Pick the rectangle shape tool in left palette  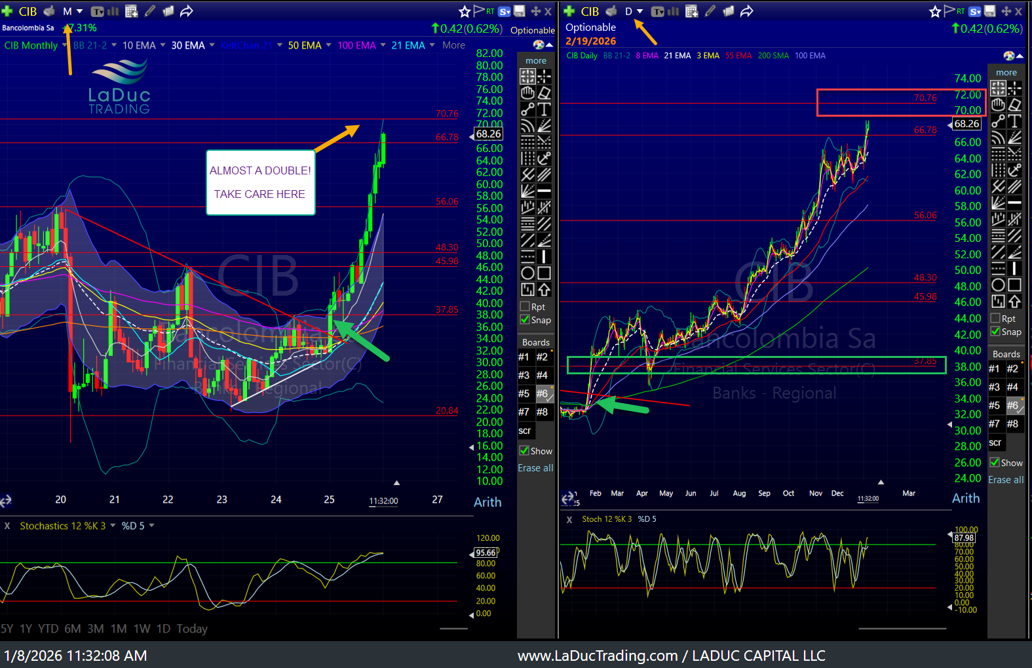(545, 273)
